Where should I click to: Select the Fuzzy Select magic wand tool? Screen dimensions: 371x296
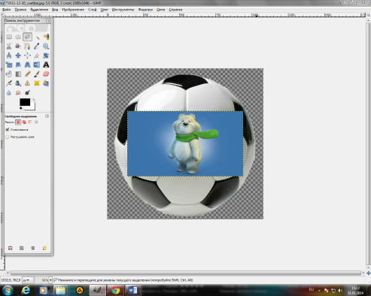37,37
